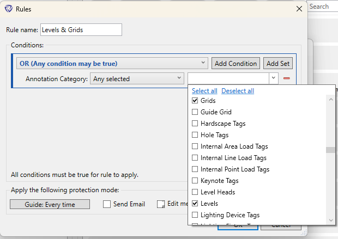Click the category list scroll-down arrow
338x239 pixels.
pyautogui.click(x=331, y=220)
